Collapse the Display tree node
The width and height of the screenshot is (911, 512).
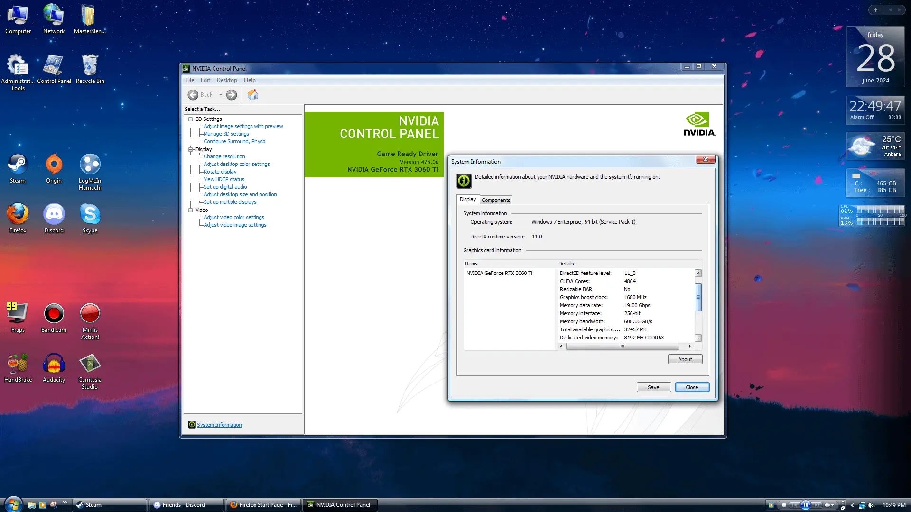pyautogui.click(x=191, y=149)
